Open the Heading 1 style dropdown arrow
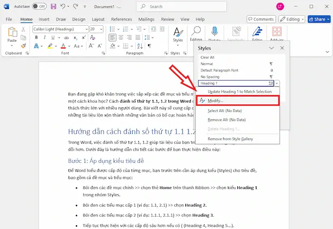 277,83
